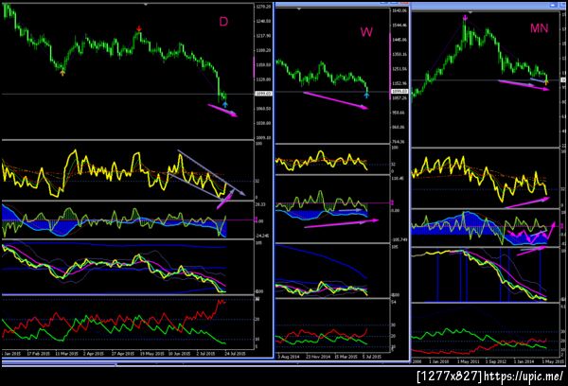Click the '2 Apr 2015' date on D time axis

[x=94, y=354]
